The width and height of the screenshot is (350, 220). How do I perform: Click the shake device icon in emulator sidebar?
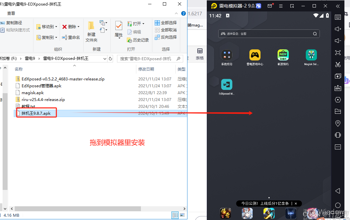338,135
